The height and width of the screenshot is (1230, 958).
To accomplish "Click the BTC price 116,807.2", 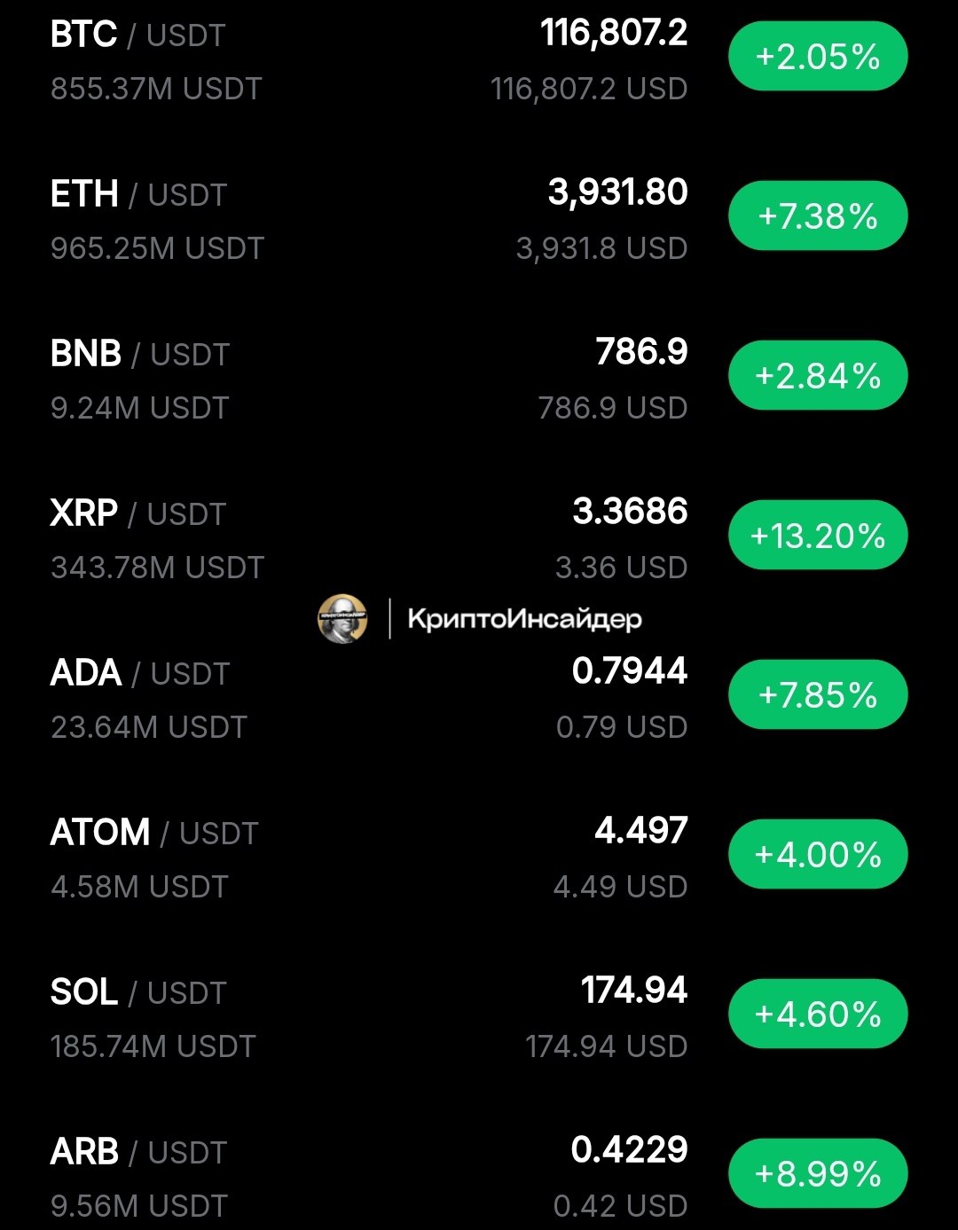I will coord(614,34).
